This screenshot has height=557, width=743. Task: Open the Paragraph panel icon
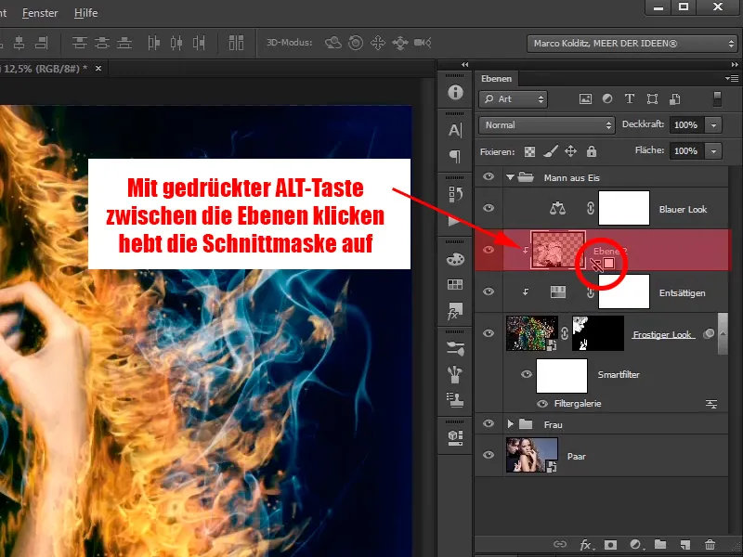click(455, 156)
